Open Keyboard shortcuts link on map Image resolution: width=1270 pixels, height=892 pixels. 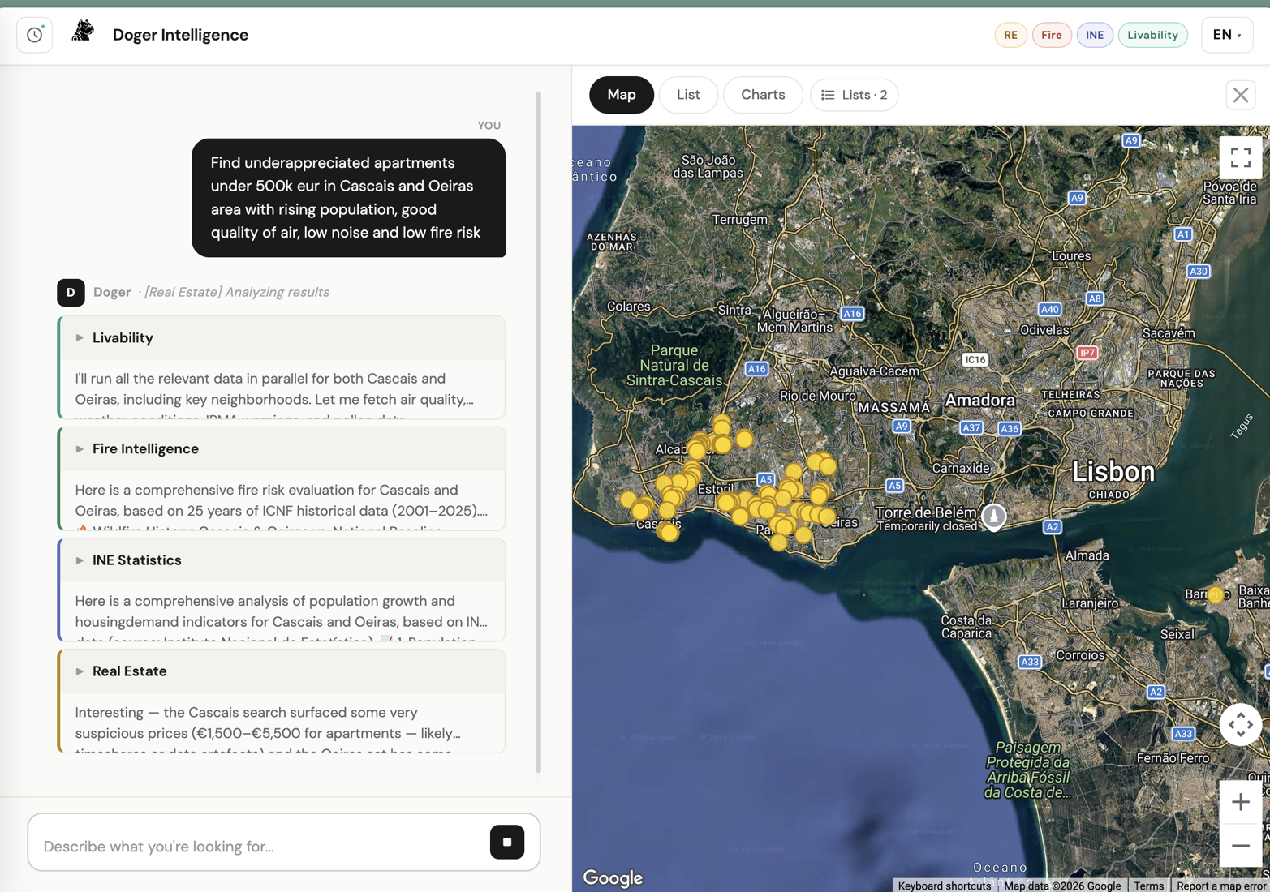click(x=944, y=886)
